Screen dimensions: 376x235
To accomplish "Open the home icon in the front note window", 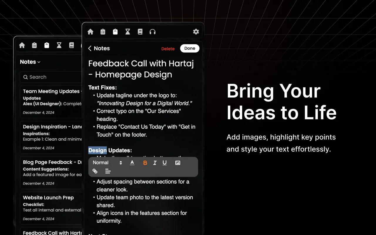I will pyautogui.click(x=90, y=32).
